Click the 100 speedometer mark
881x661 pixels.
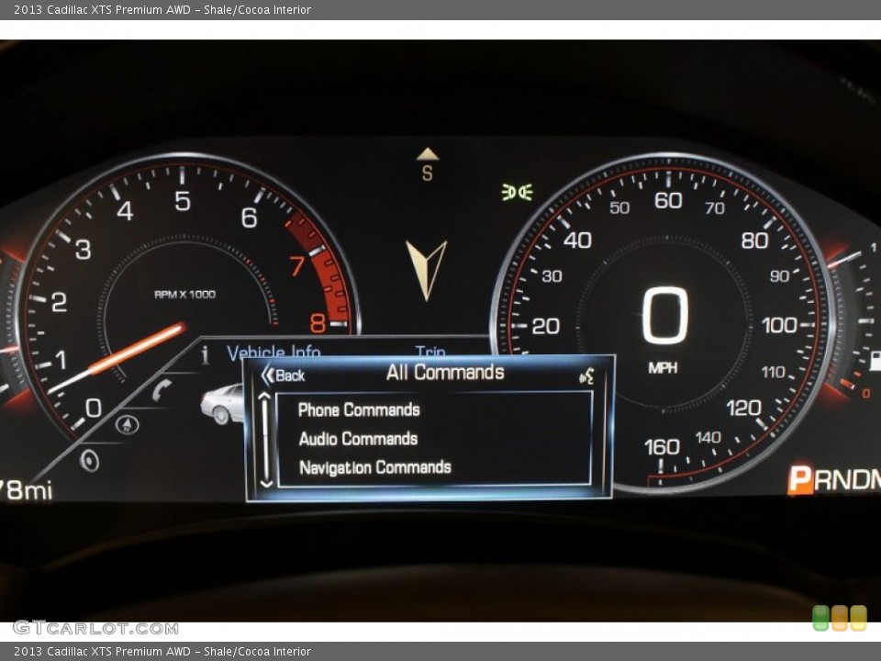pyautogui.click(x=779, y=325)
